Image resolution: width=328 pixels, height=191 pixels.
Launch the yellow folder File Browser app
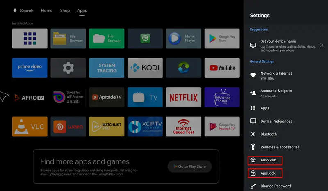pyautogui.click(x=68, y=39)
